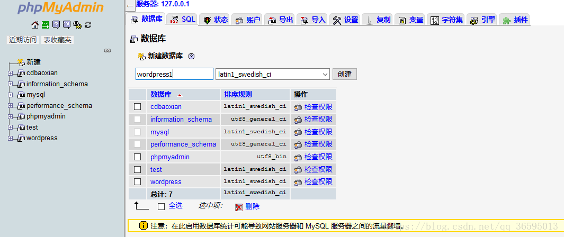Viewport: 564px width, 237px height.
Task: Open the 字符集 tab
Action: (447, 20)
